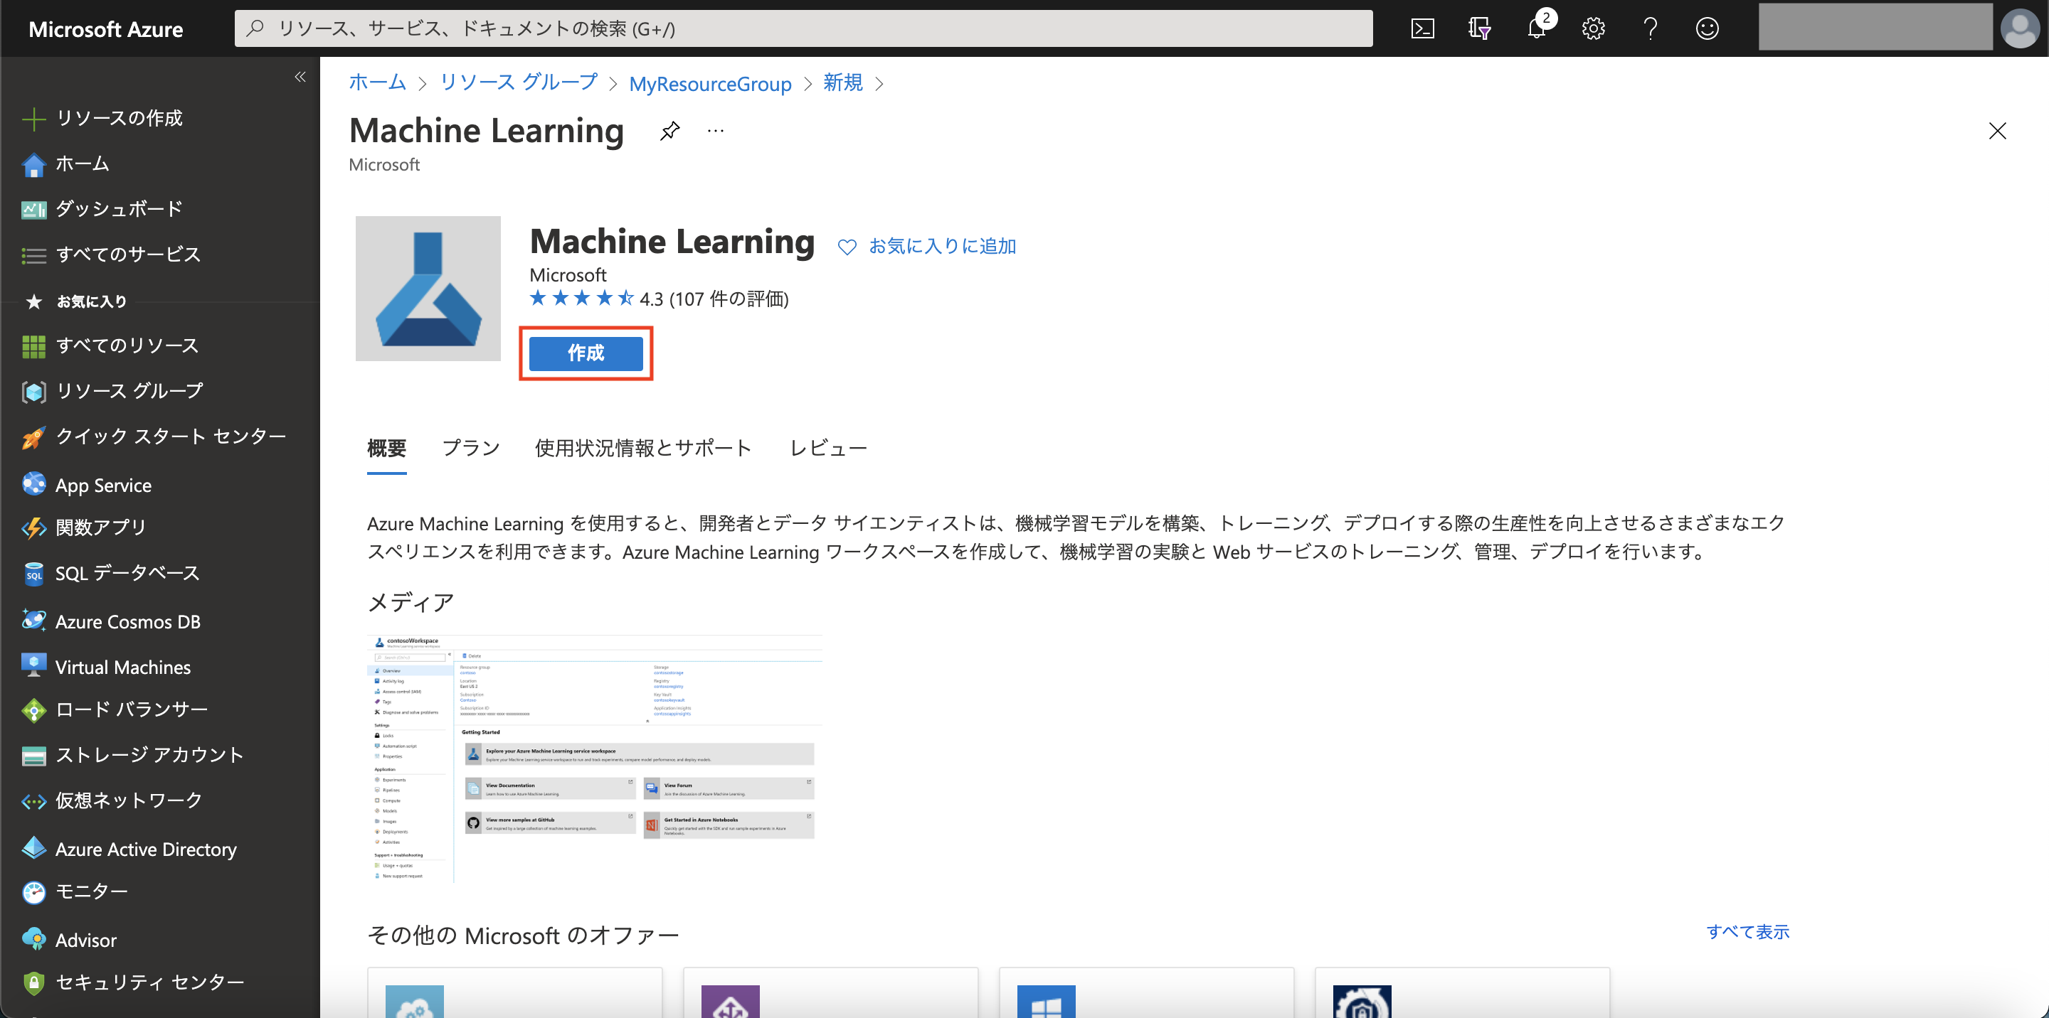This screenshot has height=1018, width=2049.
Task: Open Azure Active Directory sidebar entry
Action: 146,849
